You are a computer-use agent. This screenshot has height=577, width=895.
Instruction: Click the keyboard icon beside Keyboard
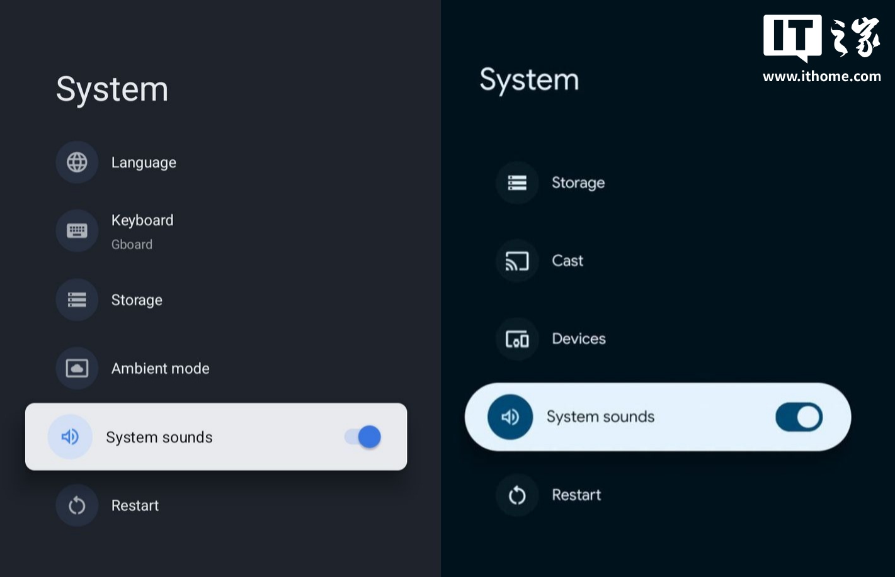[x=77, y=231]
